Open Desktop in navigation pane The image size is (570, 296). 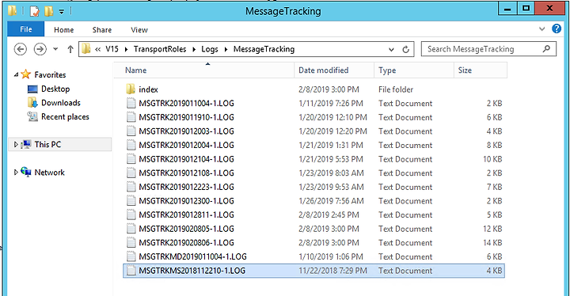click(x=55, y=89)
